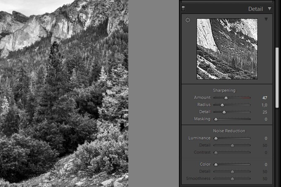Click the Masking slider handle
This screenshot has width=281, height=187.
pyautogui.click(x=216, y=119)
